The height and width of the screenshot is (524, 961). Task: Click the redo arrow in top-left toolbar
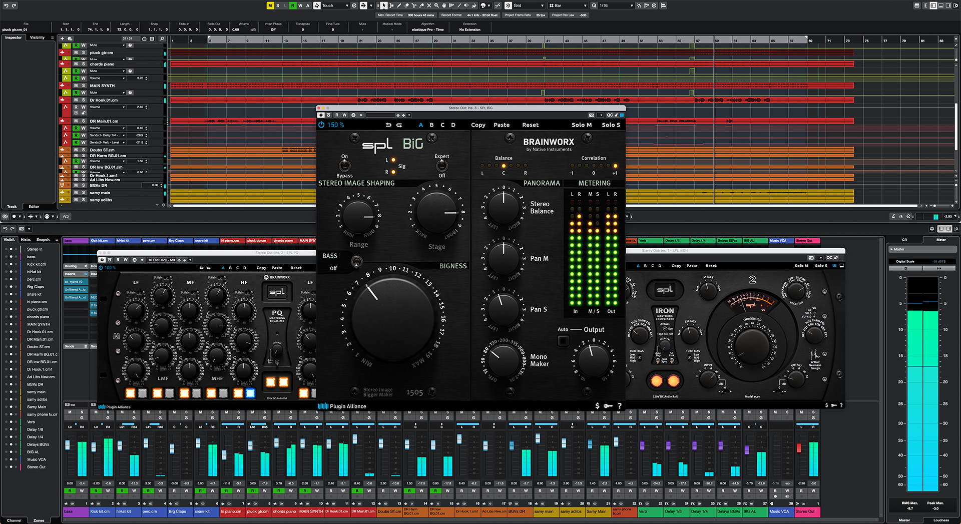(14, 6)
